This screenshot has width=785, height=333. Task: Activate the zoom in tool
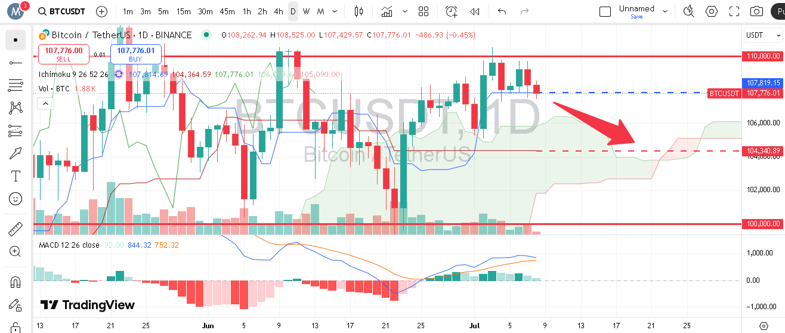pyautogui.click(x=16, y=251)
